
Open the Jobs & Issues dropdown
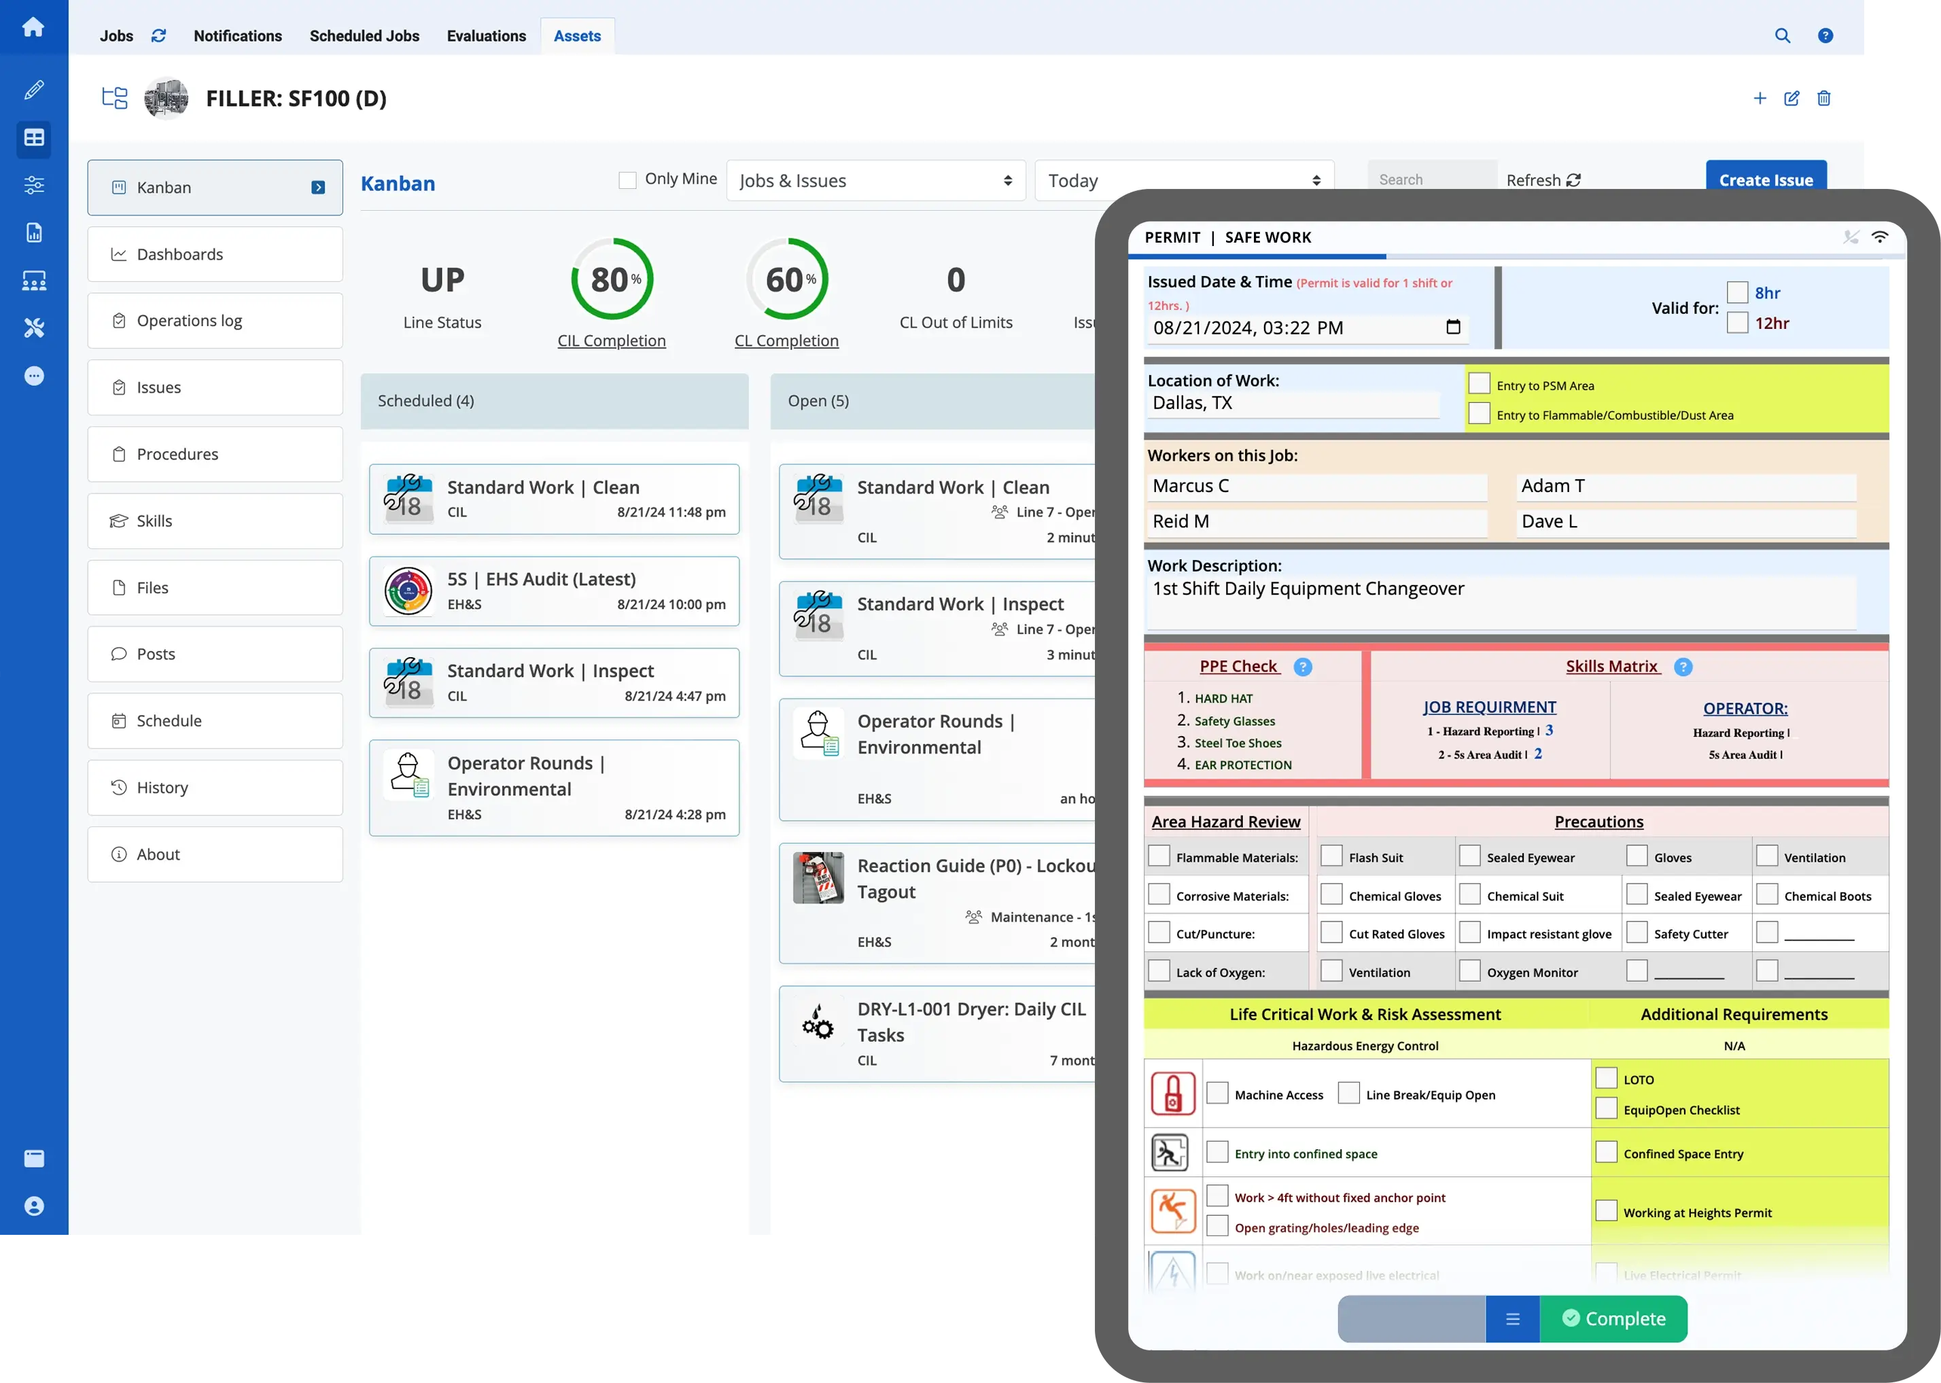pos(875,181)
